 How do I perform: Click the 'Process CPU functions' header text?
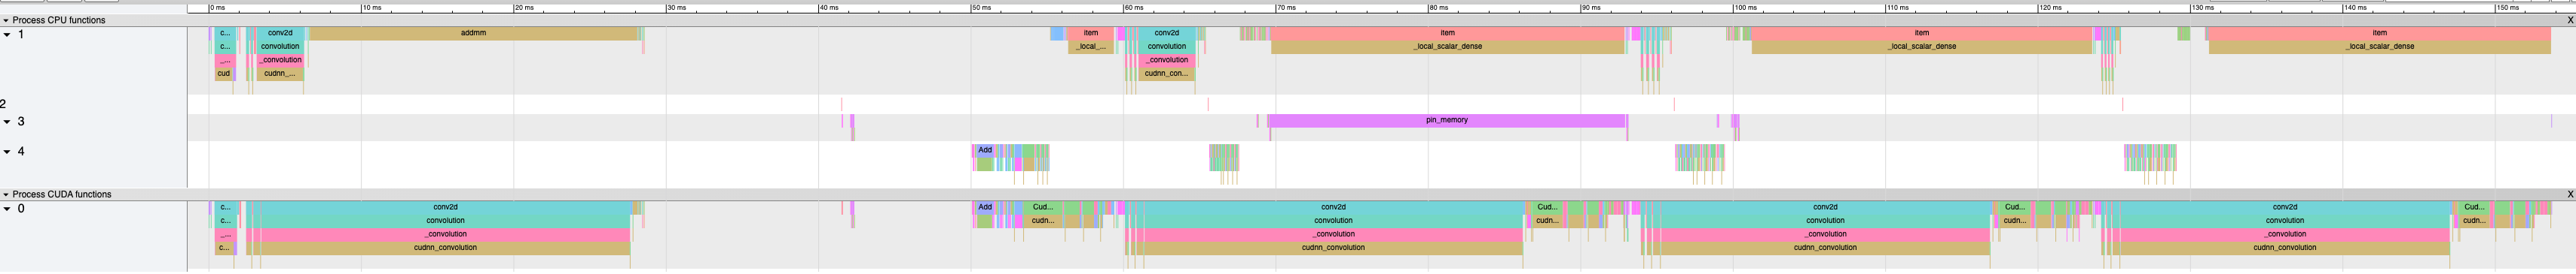click(58, 20)
